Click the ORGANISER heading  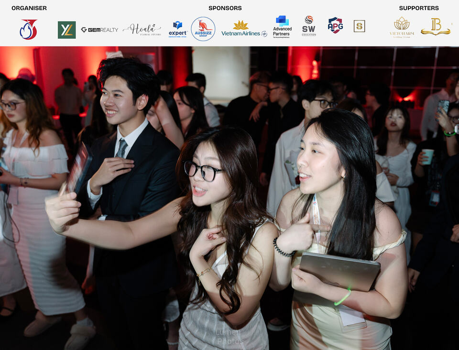(29, 8)
